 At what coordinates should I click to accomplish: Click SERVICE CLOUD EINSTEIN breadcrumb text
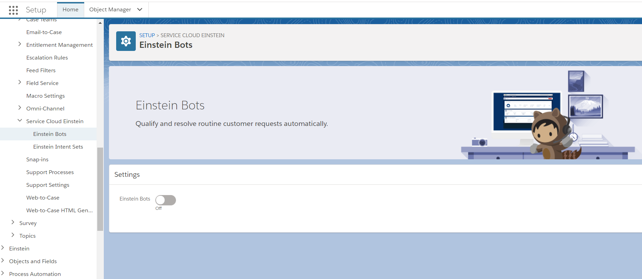192,35
